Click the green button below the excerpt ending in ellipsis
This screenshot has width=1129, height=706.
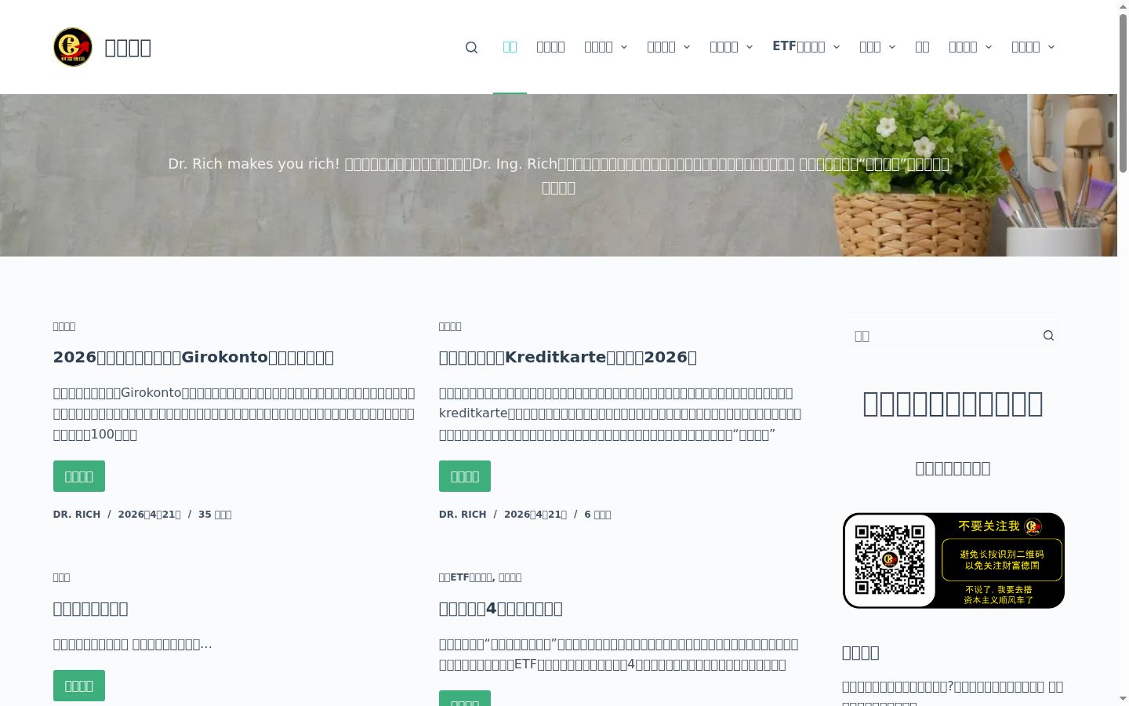tap(79, 686)
